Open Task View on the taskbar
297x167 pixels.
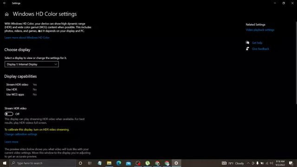[x=90, y=163]
